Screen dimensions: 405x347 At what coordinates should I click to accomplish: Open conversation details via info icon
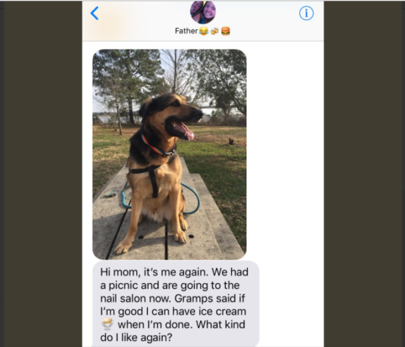pyautogui.click(x=306, y=13)
